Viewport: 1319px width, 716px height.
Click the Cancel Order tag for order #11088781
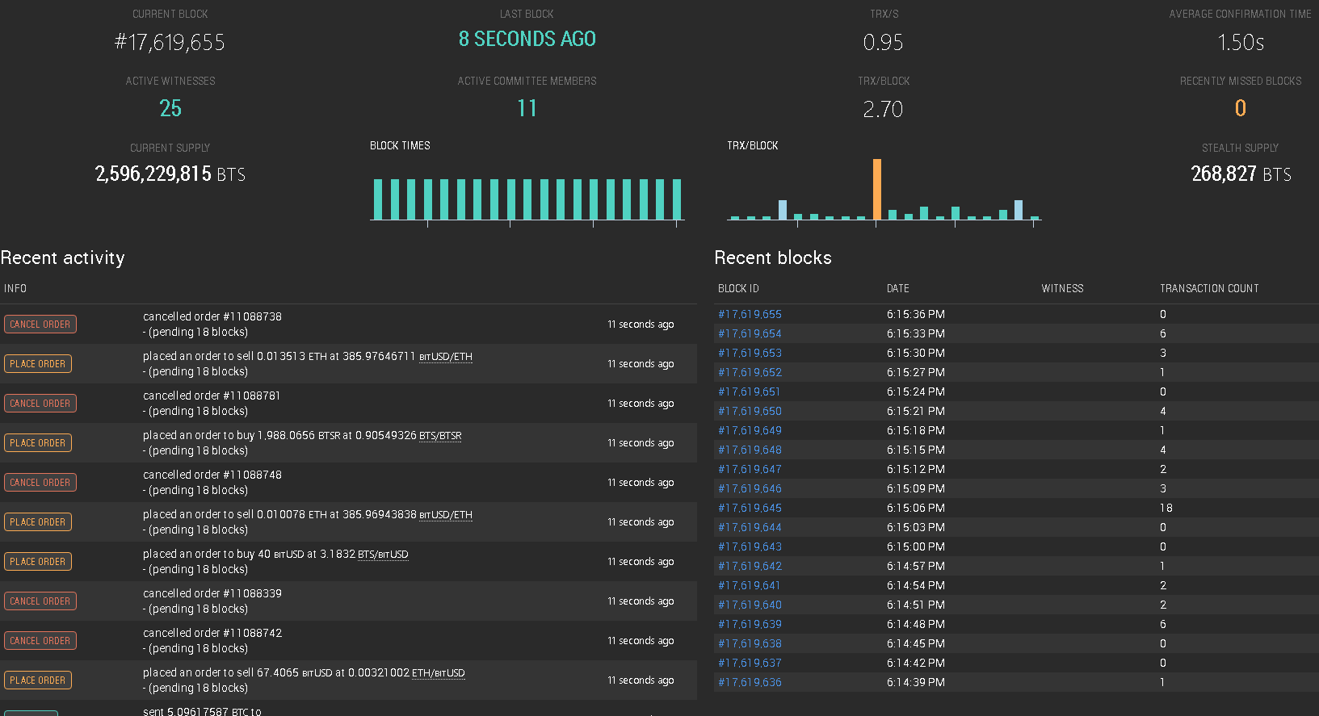[x=40, y=404]
